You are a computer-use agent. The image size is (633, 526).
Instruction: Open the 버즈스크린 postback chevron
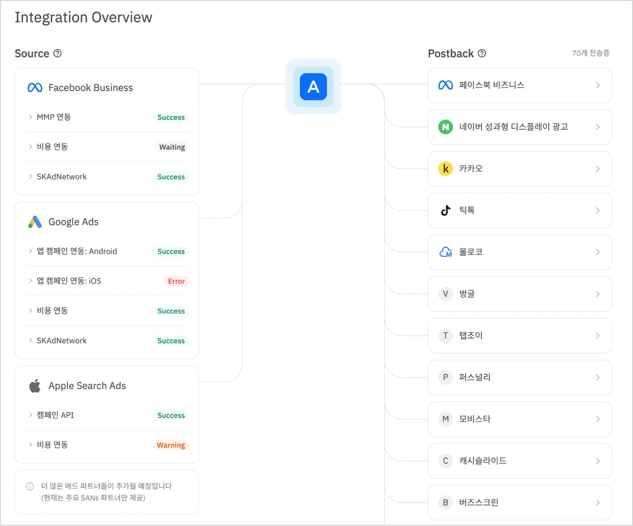597,503
